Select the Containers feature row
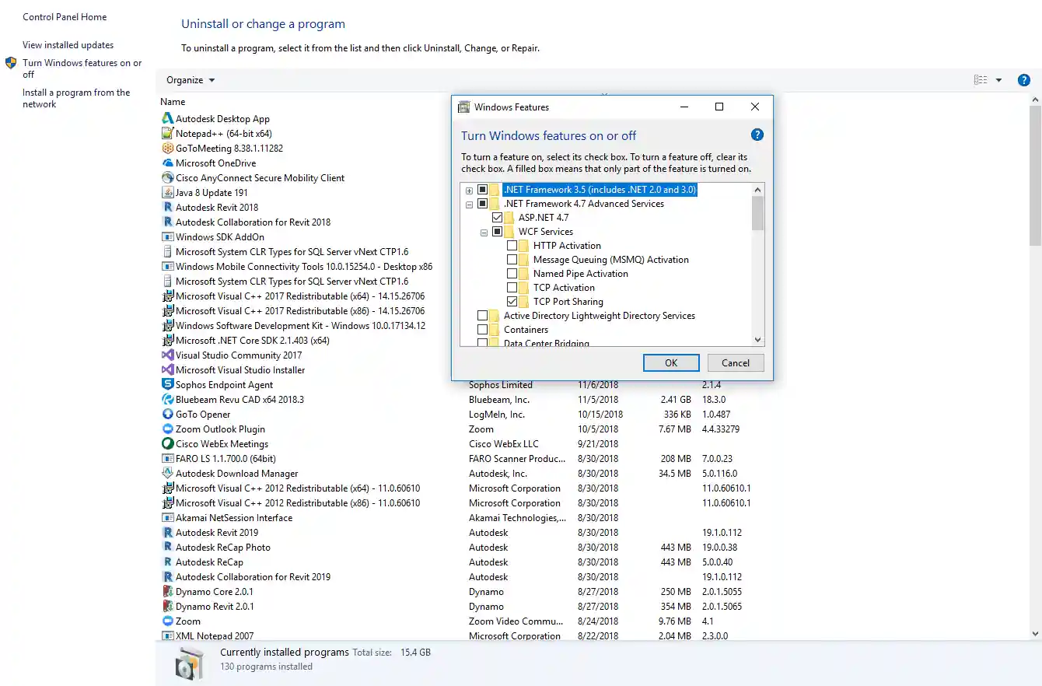Image resolution: width=1042 pixels, height=686 pixels. pyautogui.click(x=527, y=329)
